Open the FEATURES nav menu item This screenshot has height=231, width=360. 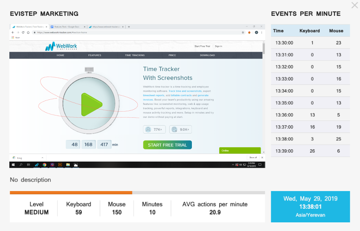click(x=95, y=55)
